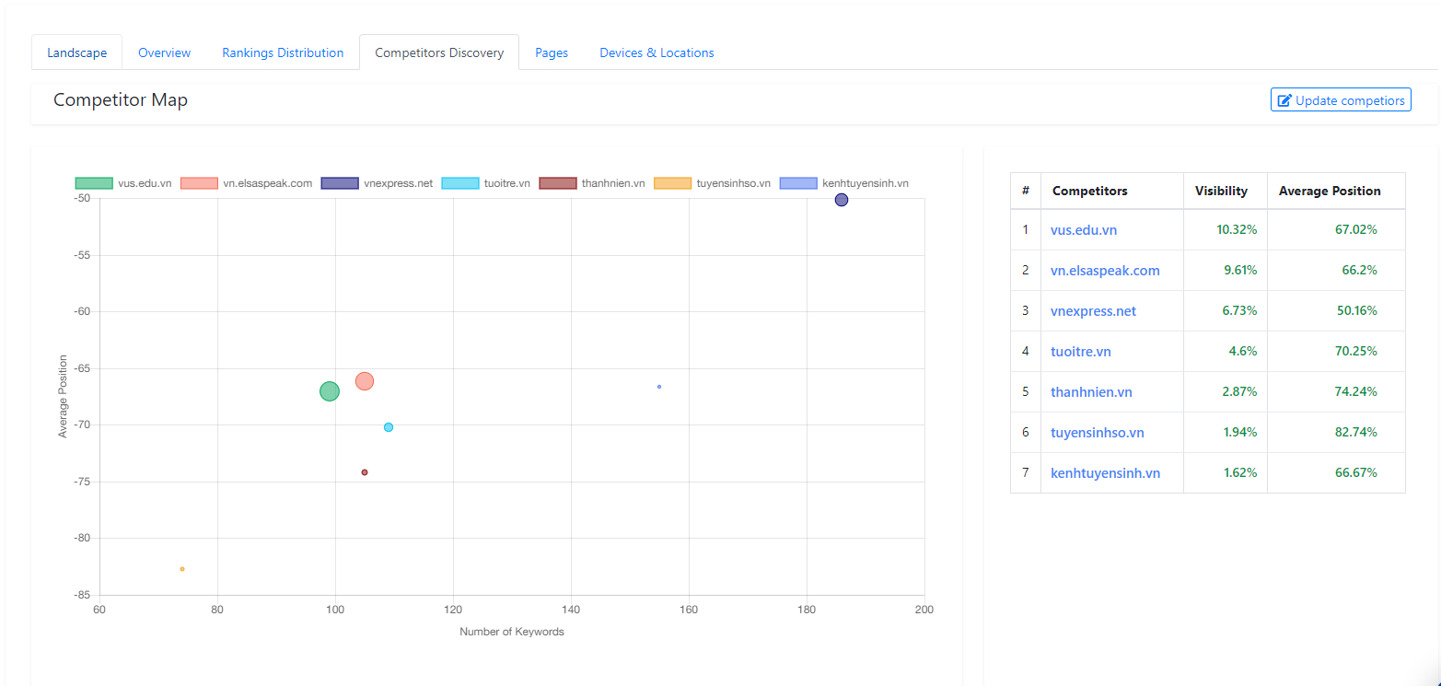Toggle vn.elsaspeak.com legend pink swatch
This screenshot has height=686, width=1441.
(x=199, y=183)
